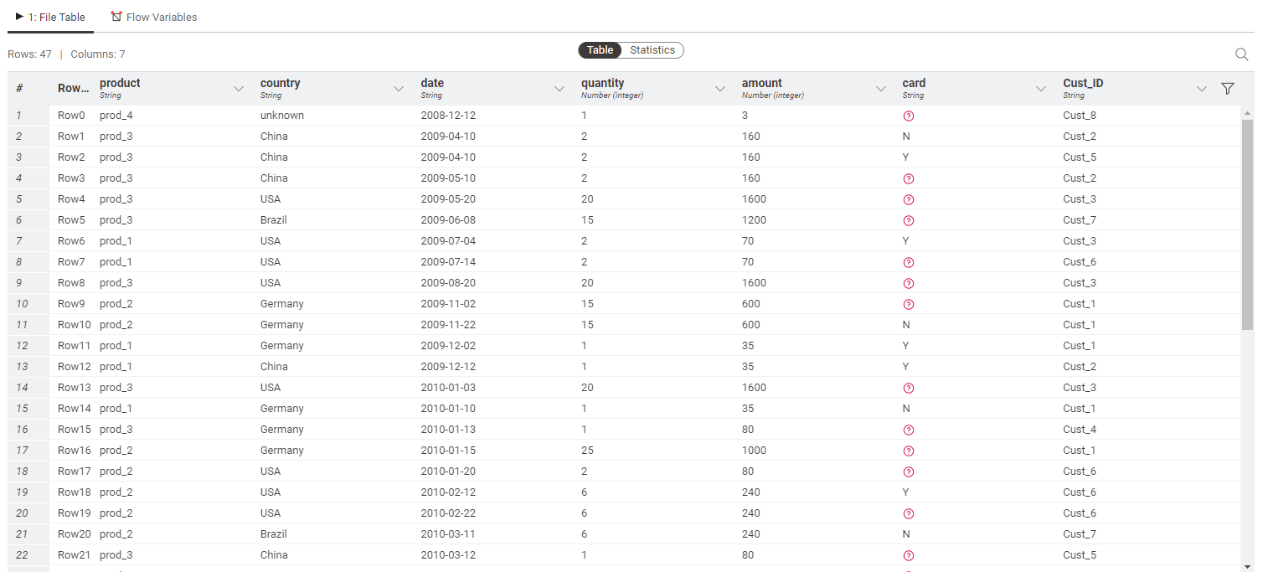Select the Row10 row ID
Image resolution: width=1263 pixels, height=572 pixels.
pos(74,325)
